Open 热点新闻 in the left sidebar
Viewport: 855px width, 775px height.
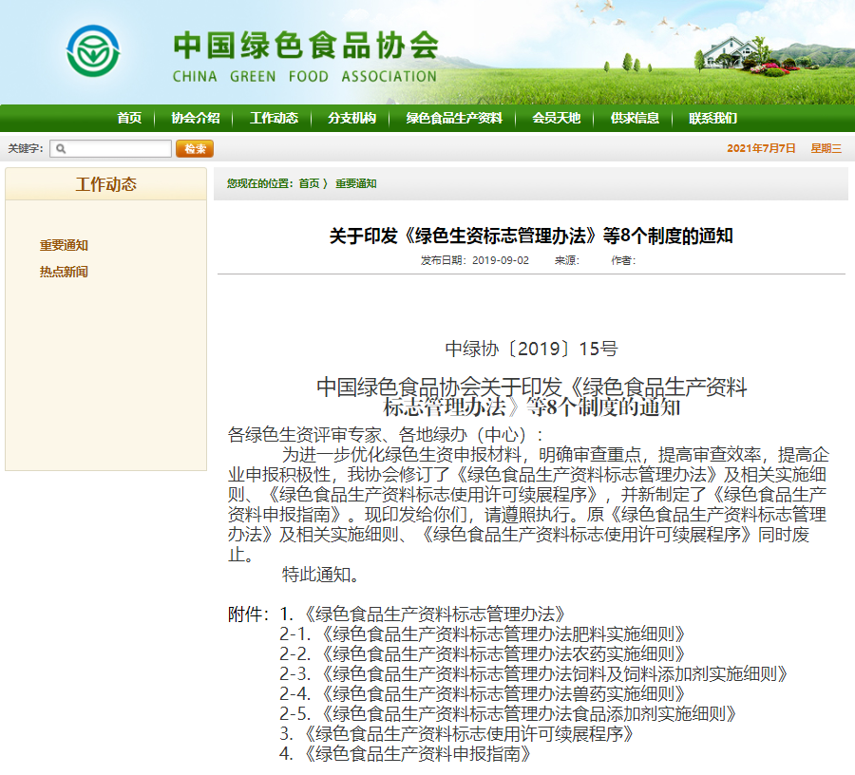pos(64,272)
